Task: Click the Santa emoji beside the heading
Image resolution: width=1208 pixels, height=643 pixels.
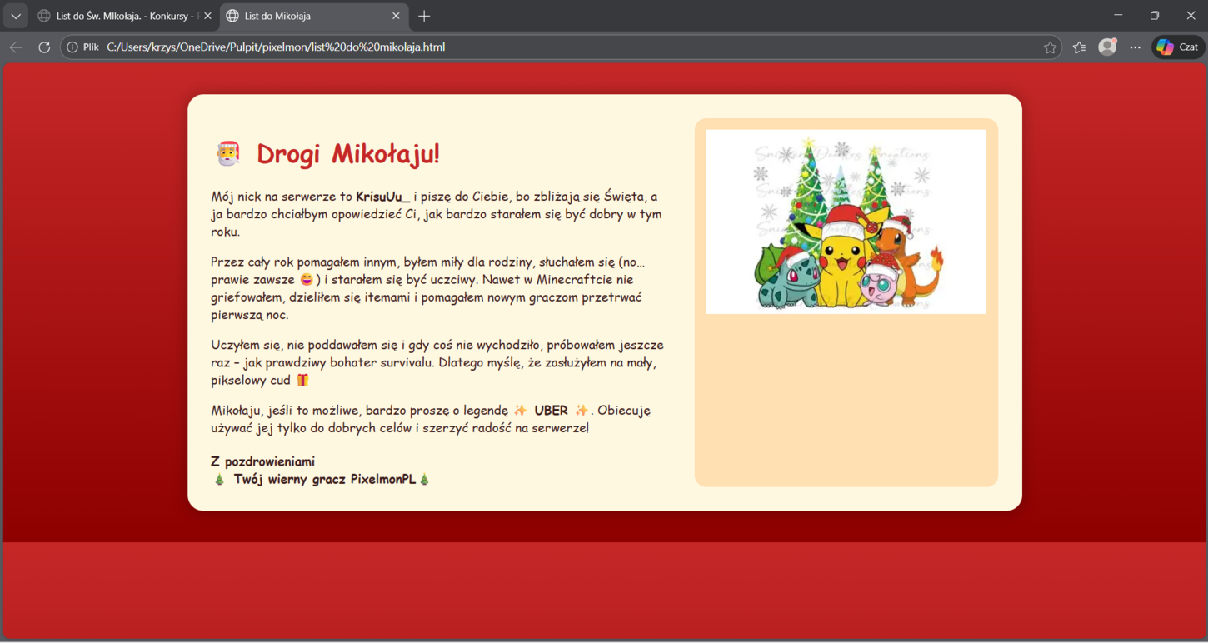Action: [228, 154]
